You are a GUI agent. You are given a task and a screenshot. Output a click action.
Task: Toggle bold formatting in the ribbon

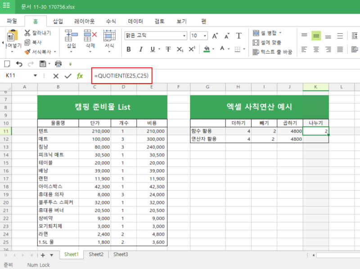pos(129,49)
